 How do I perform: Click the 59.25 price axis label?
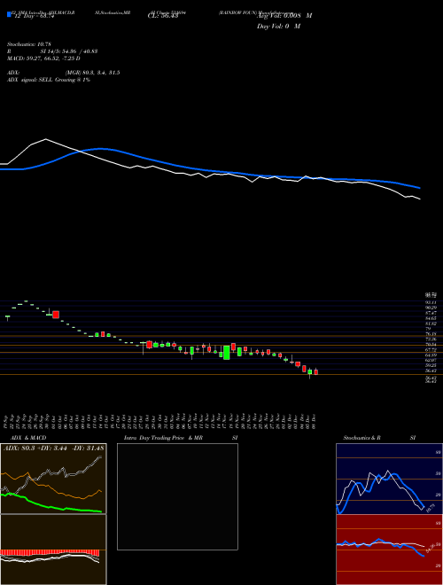click(x=431, y=365)
